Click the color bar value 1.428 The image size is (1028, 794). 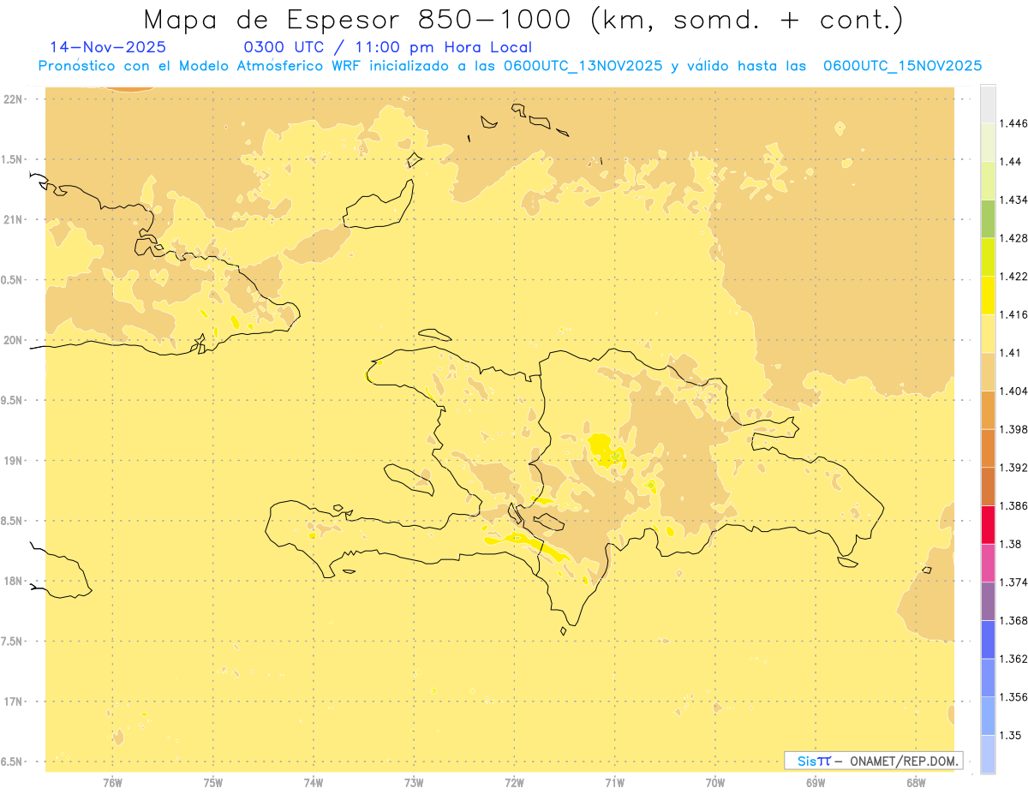point(1013,238)
